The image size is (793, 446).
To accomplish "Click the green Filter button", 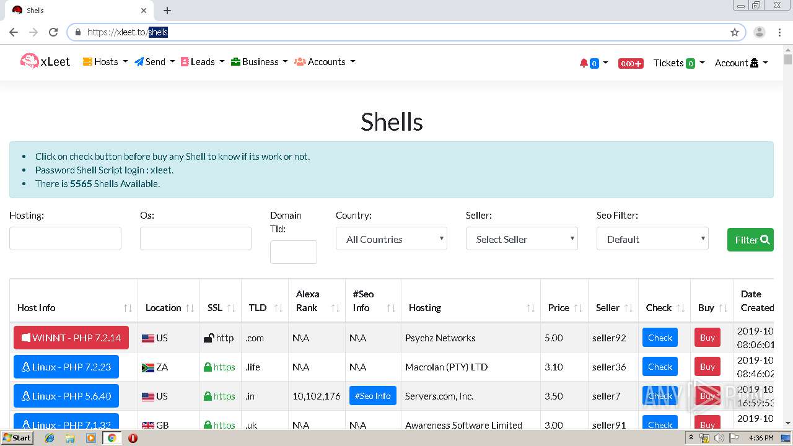I will click(750, 240).
